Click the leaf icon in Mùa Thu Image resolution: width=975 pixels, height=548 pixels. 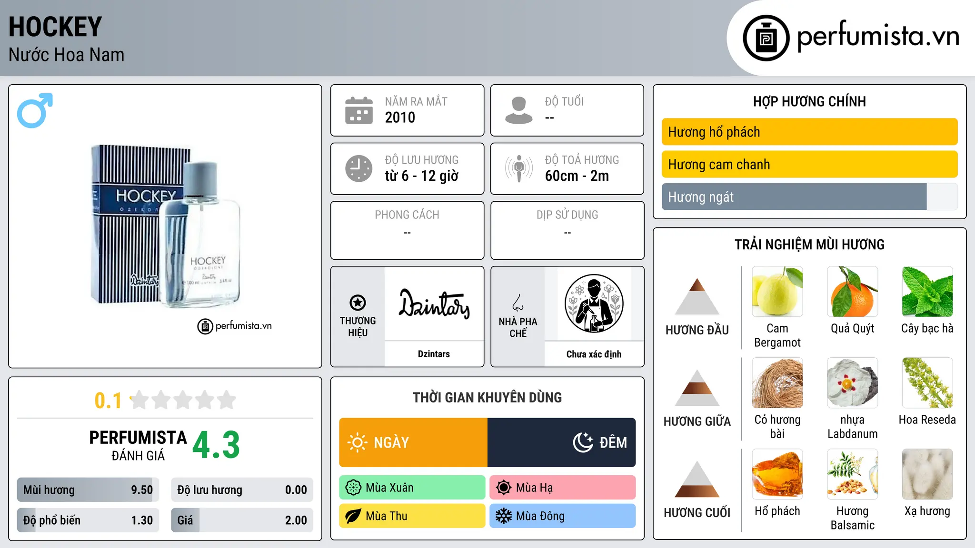(353, 516)
